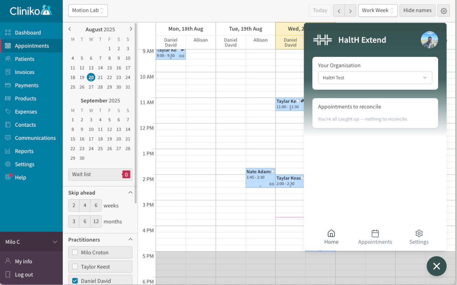Viewport: 457px width, 285px height.
Task: Click the Cliniko logo
Action: (x=31, y=11)
